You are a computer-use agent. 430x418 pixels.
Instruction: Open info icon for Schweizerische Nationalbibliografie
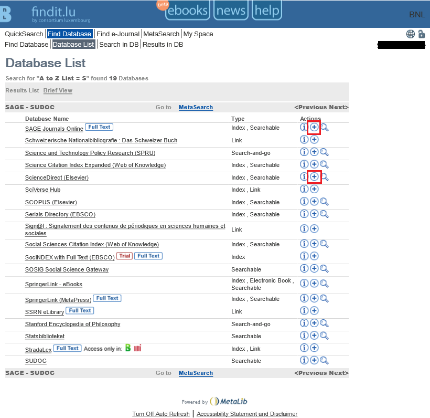[x=304, y=140]
